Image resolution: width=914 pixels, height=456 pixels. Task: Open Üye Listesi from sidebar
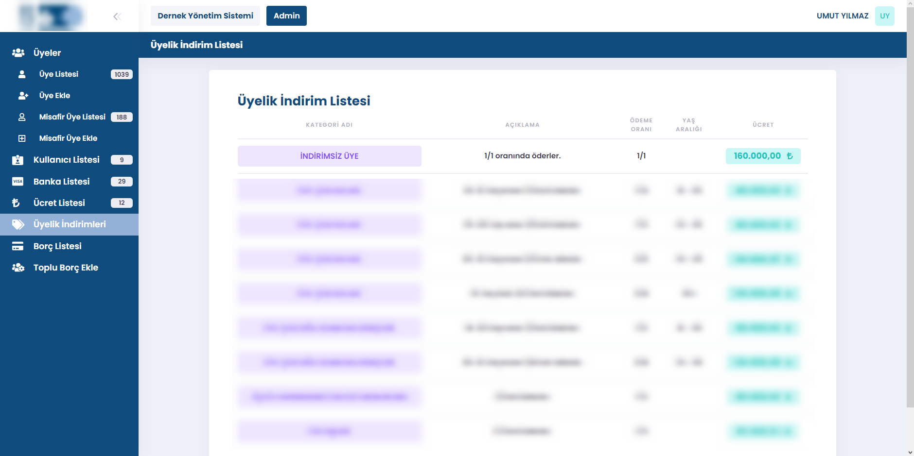(59, 74)
